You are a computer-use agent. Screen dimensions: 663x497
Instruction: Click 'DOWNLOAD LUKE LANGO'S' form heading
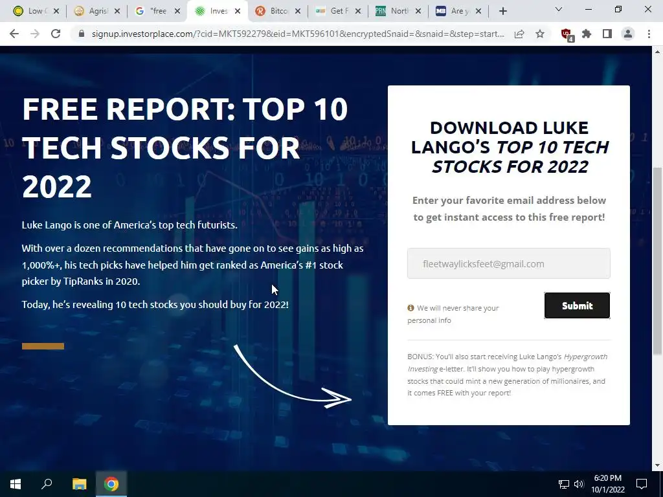[509, 147]
